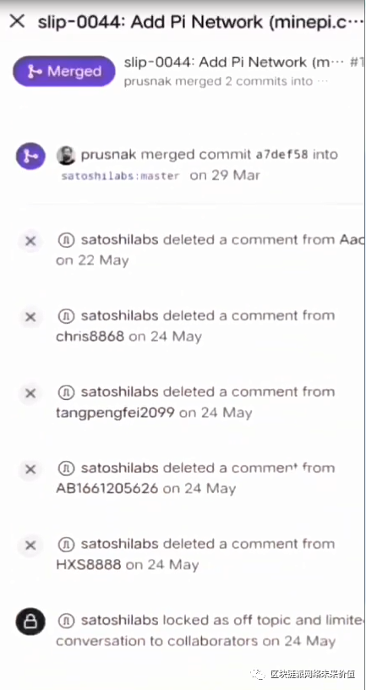Click the satoshilabs org icon on locked event
Viewport: 366px width, 690px height.
(x=66, y=621)
